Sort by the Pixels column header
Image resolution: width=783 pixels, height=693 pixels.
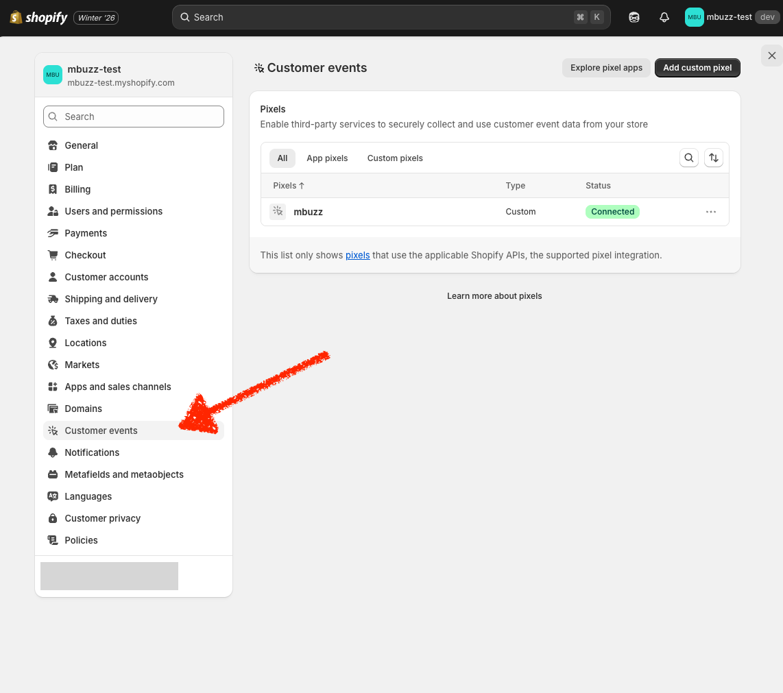point(289,186)
